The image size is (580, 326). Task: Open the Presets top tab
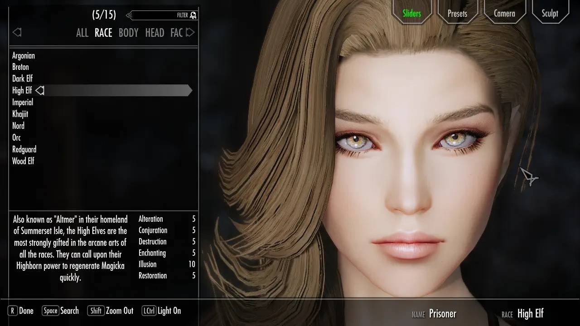457,13
